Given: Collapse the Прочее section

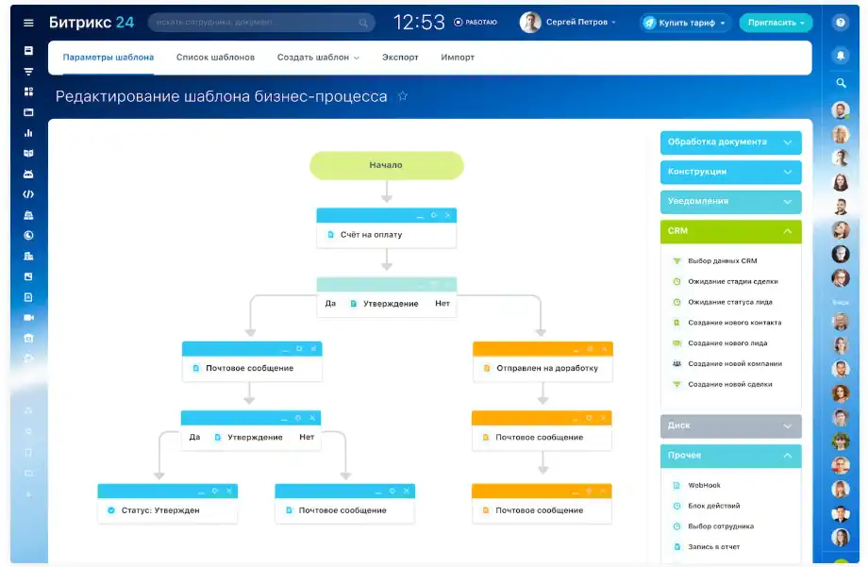Looking at the screenshot, I should (x=730, y=456).
